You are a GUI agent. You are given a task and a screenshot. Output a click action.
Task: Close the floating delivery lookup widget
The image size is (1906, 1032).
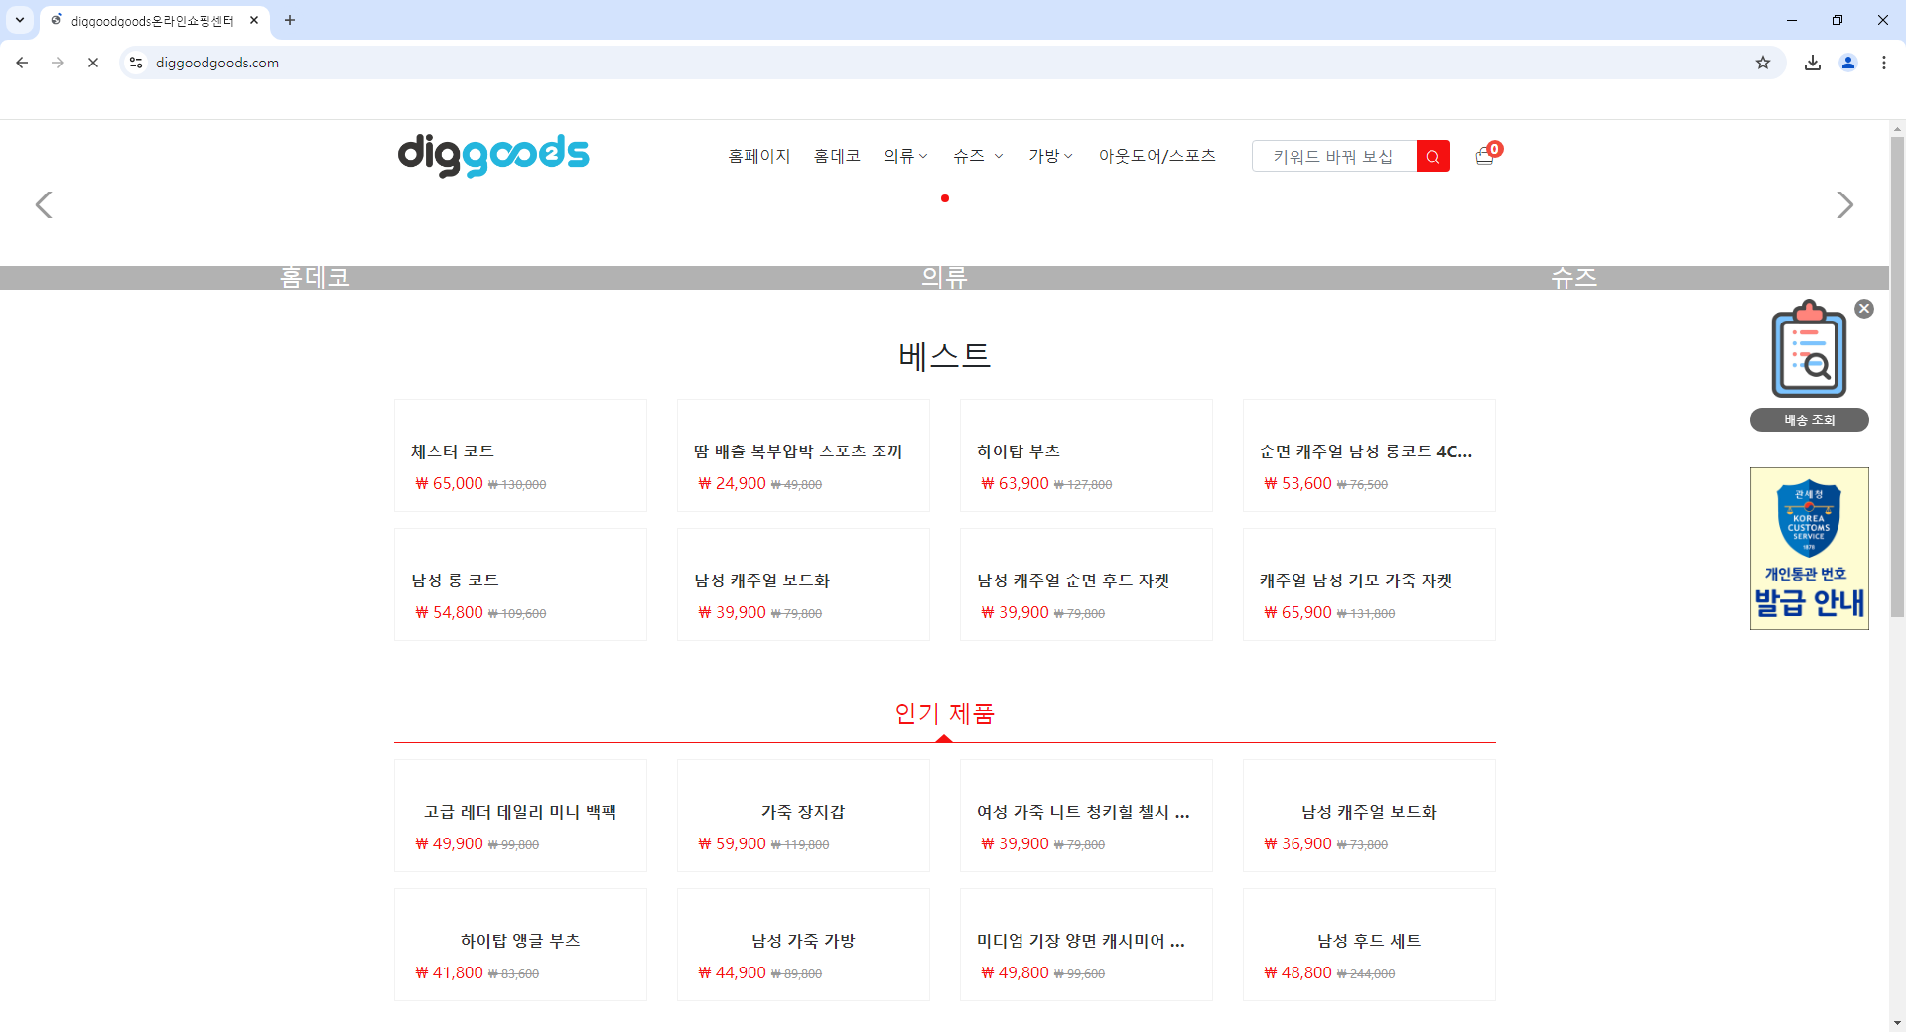click(1864, 309)
